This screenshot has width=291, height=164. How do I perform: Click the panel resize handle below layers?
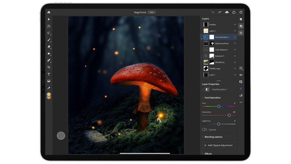[x=219, y=81]
